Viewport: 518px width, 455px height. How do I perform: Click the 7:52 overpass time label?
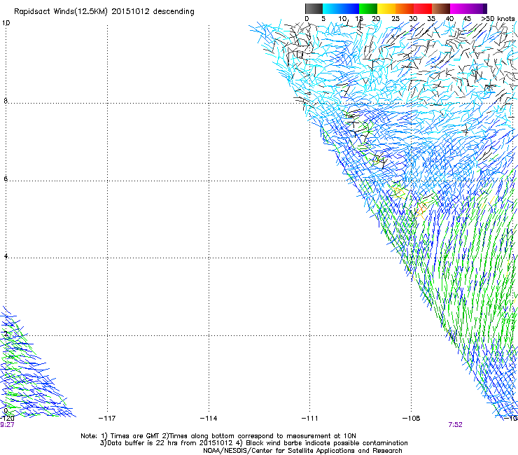[x=455, y=425]
